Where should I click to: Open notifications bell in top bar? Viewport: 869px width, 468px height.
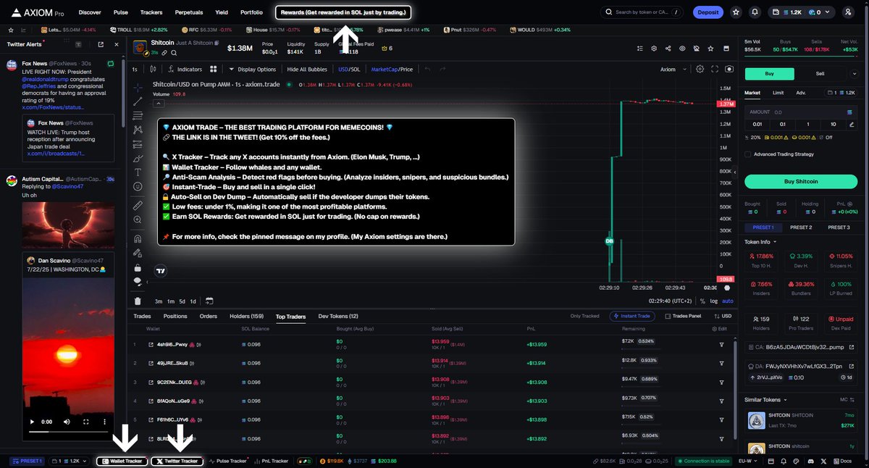tap(755, 12)
